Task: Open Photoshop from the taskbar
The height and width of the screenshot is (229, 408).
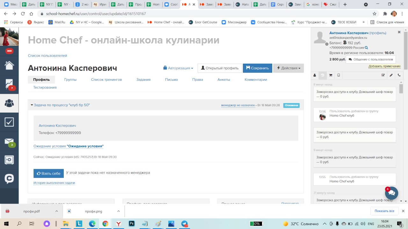Action: point(131,224)
